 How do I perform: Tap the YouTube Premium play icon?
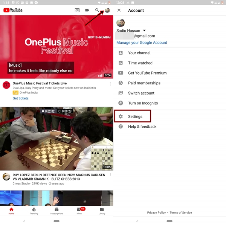coord(121,73)
